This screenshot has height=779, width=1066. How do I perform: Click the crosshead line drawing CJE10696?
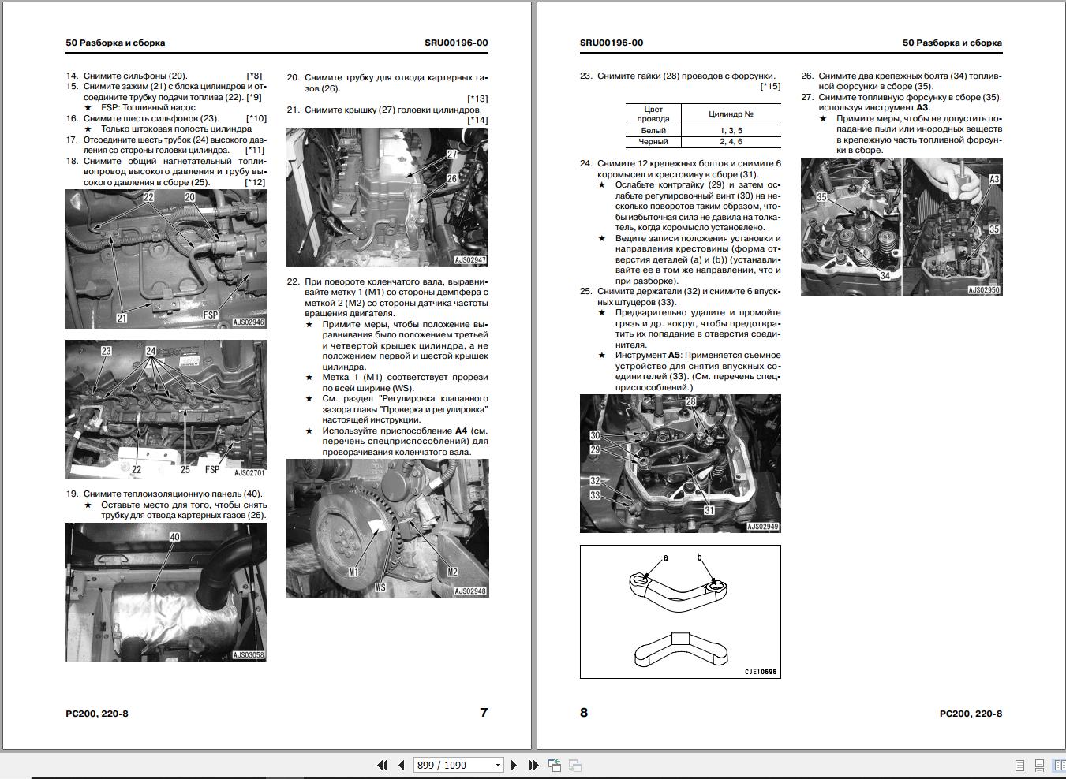pyautogui.click(x=680, y=611)
